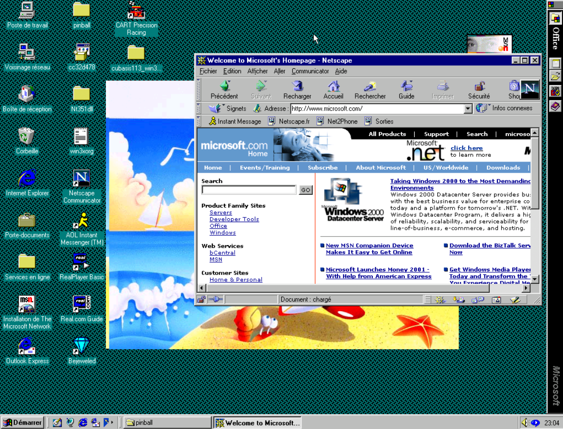
Task: Open the Net2Phone personal toolbar link
Action: point(337,121)
